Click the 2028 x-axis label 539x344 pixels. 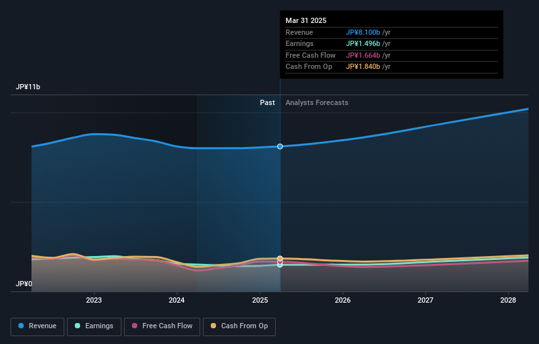508,301
